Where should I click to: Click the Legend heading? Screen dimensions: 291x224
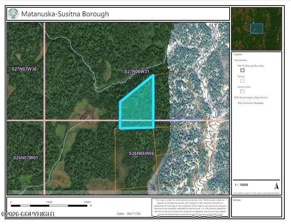point(238,54)
